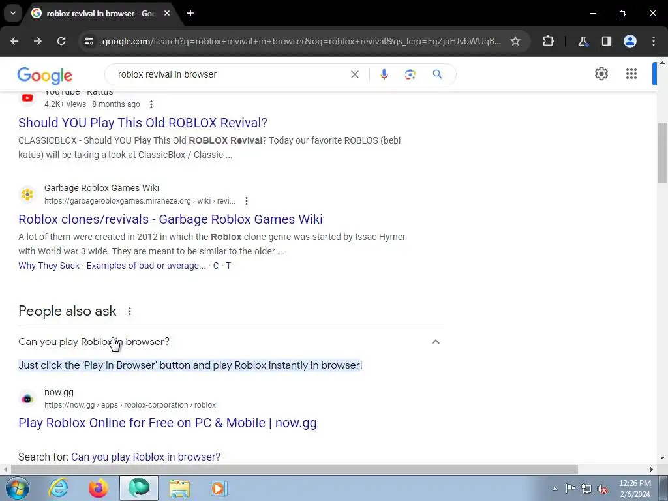Open the C sitelink

[216, 266]
